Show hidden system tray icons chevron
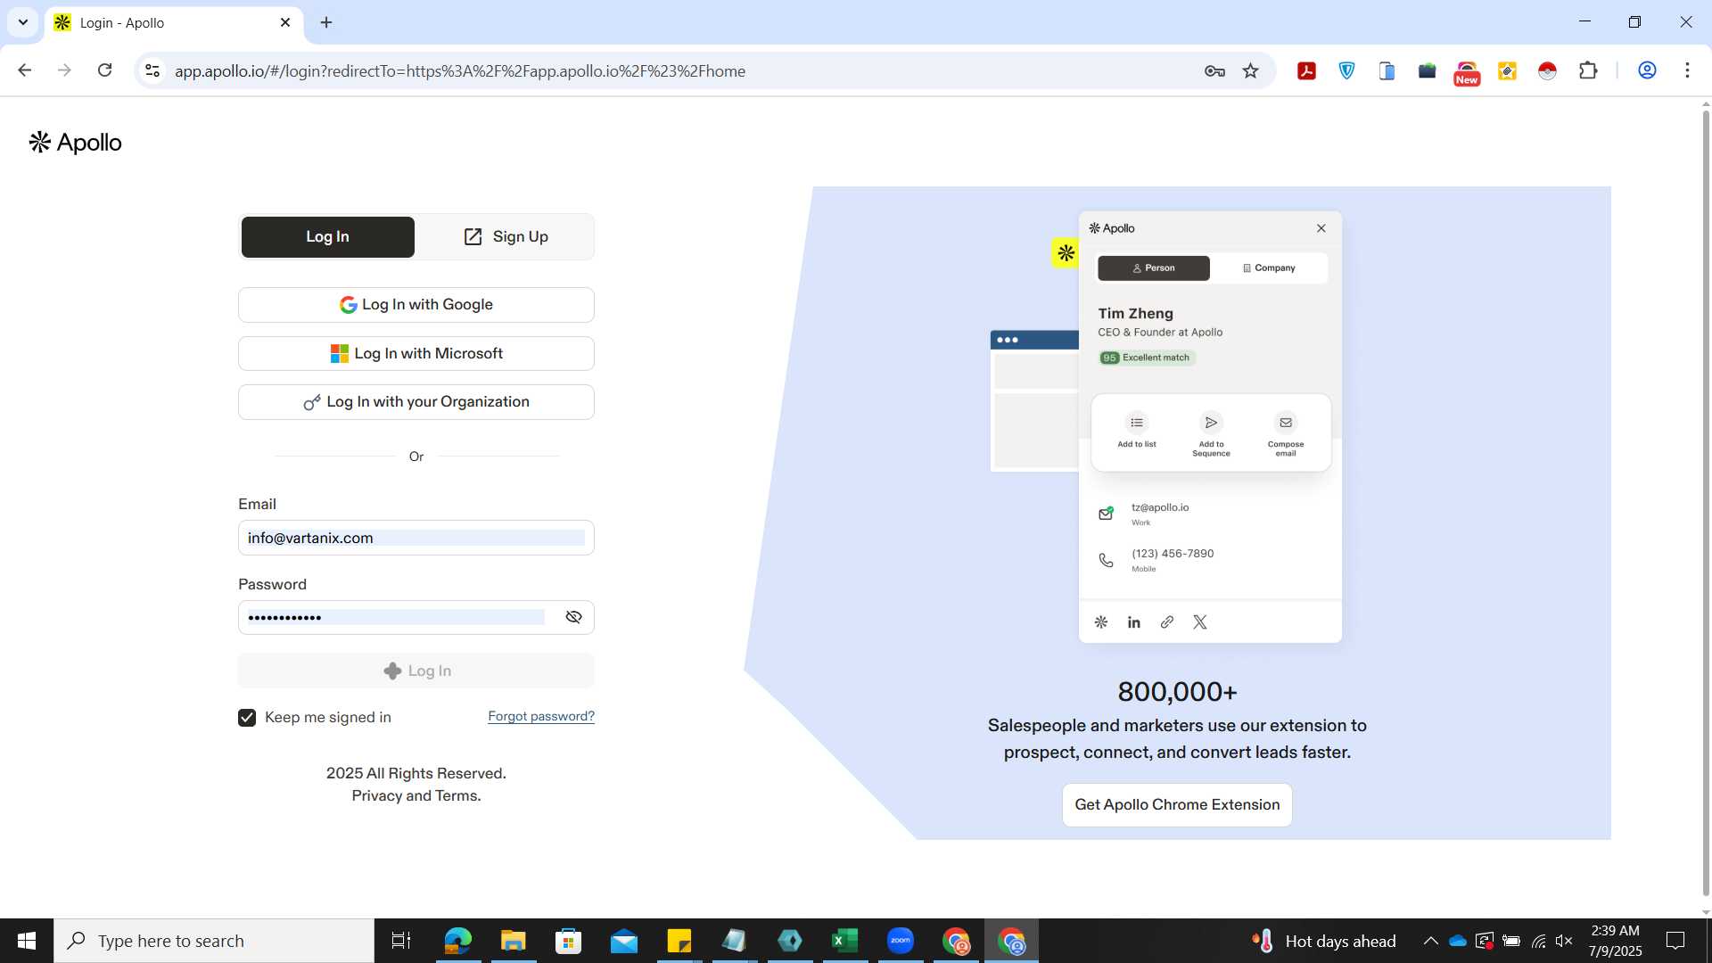Viewport: 1712px width, 963px height. pos(1430,941)
